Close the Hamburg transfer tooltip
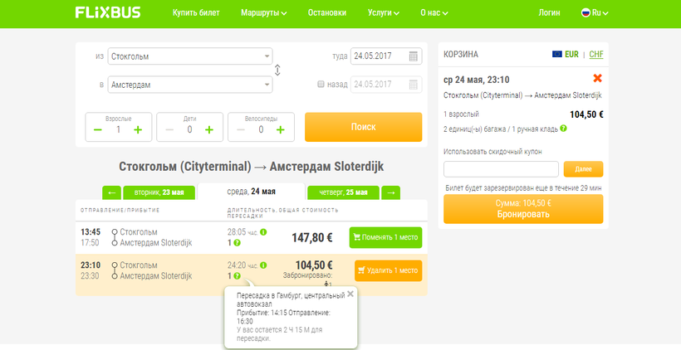The height and width of the screenshot is (350, 681). pyautogui.click(x=350, y=294)
